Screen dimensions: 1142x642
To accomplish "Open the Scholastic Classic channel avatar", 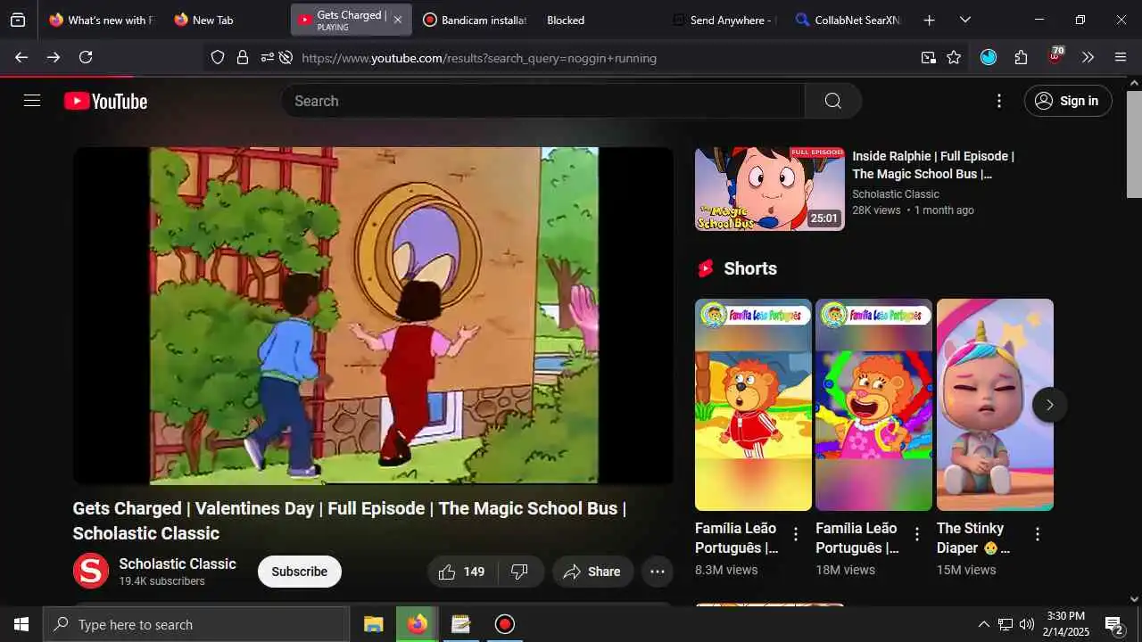I will coord(91,571).
